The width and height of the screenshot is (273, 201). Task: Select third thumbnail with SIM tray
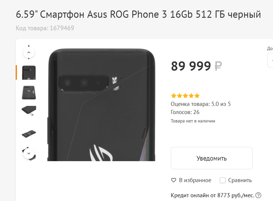click(x=29, y=111)
